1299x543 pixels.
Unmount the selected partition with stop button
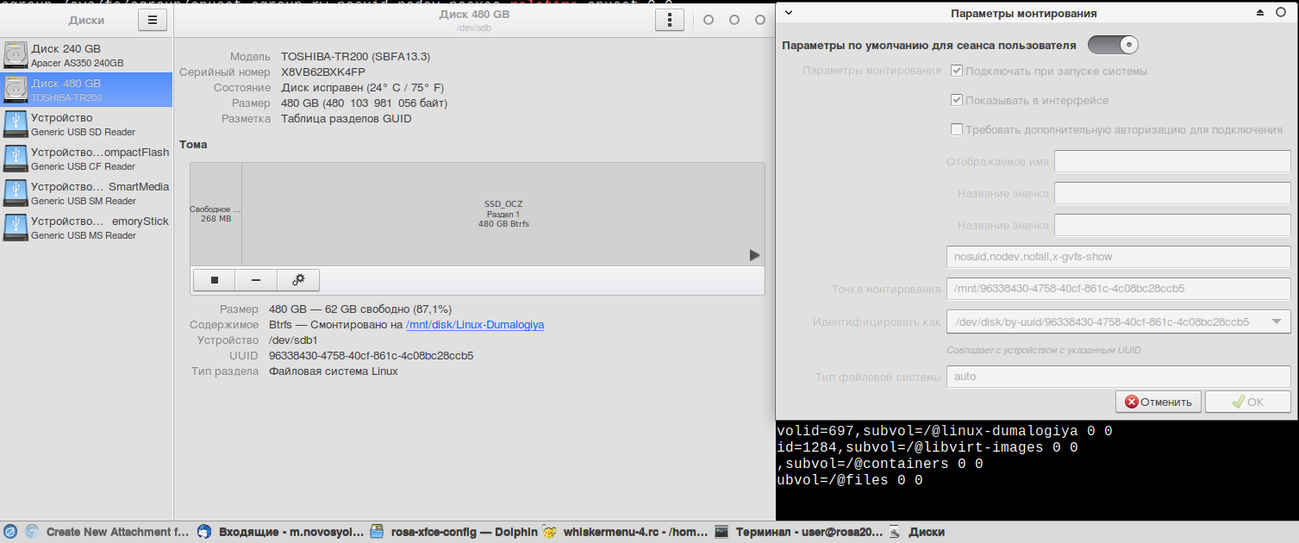[215, 280]
